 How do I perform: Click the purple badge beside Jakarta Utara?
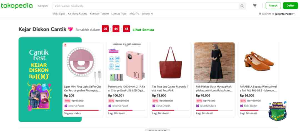pyautogui.click(x=197, y=106)
